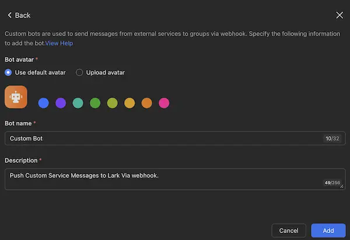Select the golden yellow avatar color
This screenshot has height=240, width=350.
(129, 103)
